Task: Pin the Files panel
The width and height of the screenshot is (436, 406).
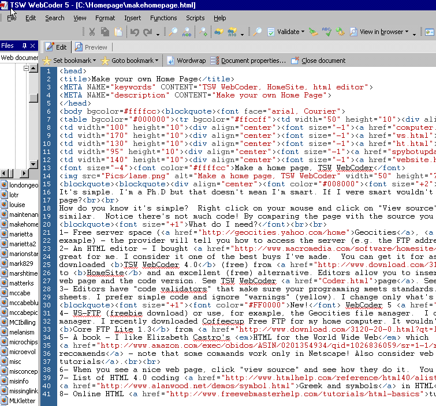Action: (x=24, y=46)
